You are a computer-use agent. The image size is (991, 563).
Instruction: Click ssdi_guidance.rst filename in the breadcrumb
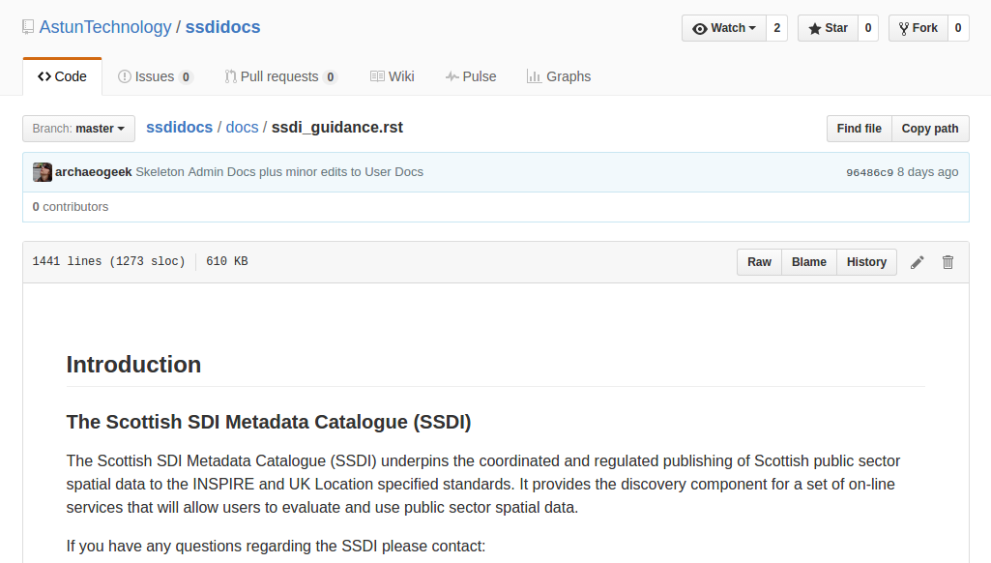coord(336,127)
